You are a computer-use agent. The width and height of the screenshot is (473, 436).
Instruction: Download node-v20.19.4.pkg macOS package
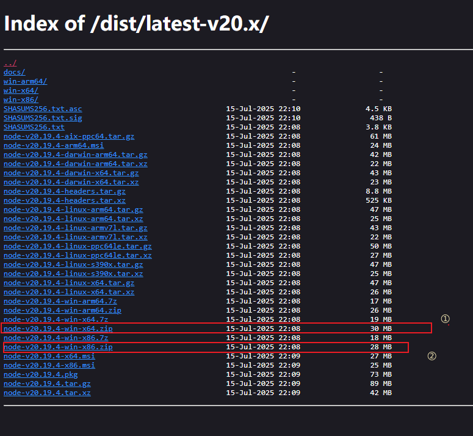pos(40,374)
